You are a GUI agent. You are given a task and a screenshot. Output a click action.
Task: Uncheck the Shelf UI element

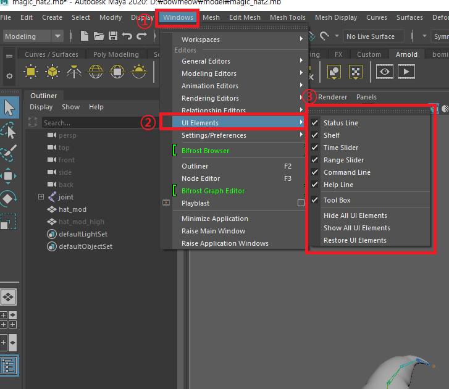click(314, 135)
